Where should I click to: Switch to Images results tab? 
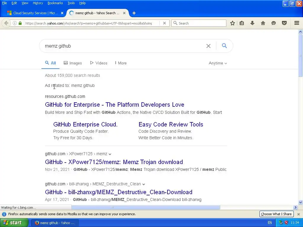pos(73,63)
